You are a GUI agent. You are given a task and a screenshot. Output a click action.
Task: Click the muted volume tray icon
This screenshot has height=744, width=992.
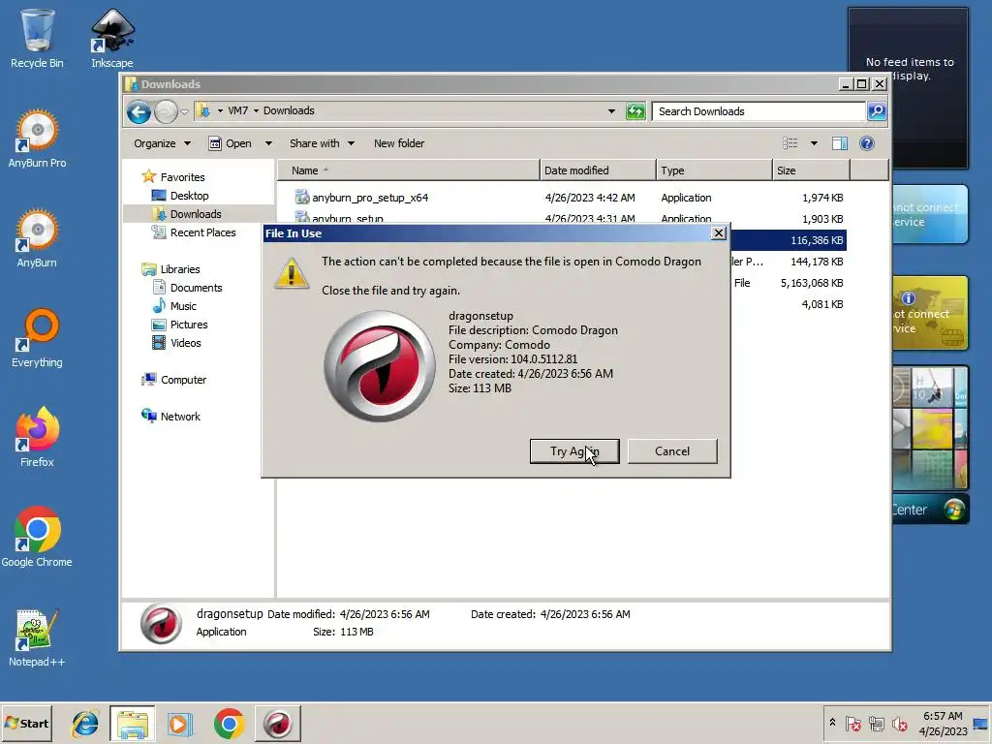point(899,723)
